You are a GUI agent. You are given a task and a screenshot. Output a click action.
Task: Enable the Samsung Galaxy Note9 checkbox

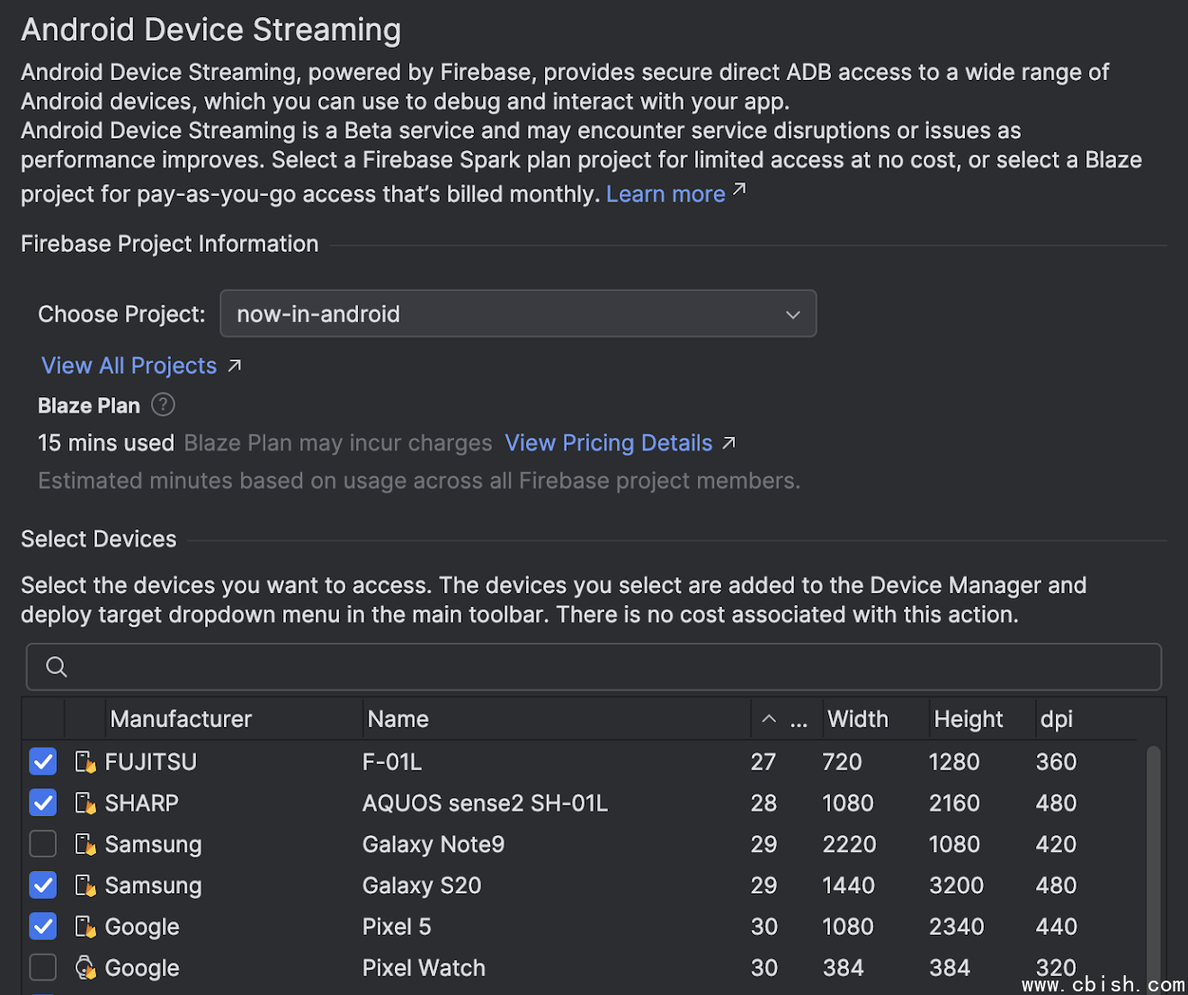pos(43,845)
